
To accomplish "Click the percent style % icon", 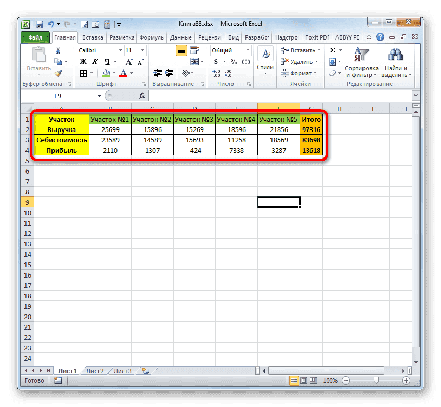I will pyautogui.click(x=234, y=61).
